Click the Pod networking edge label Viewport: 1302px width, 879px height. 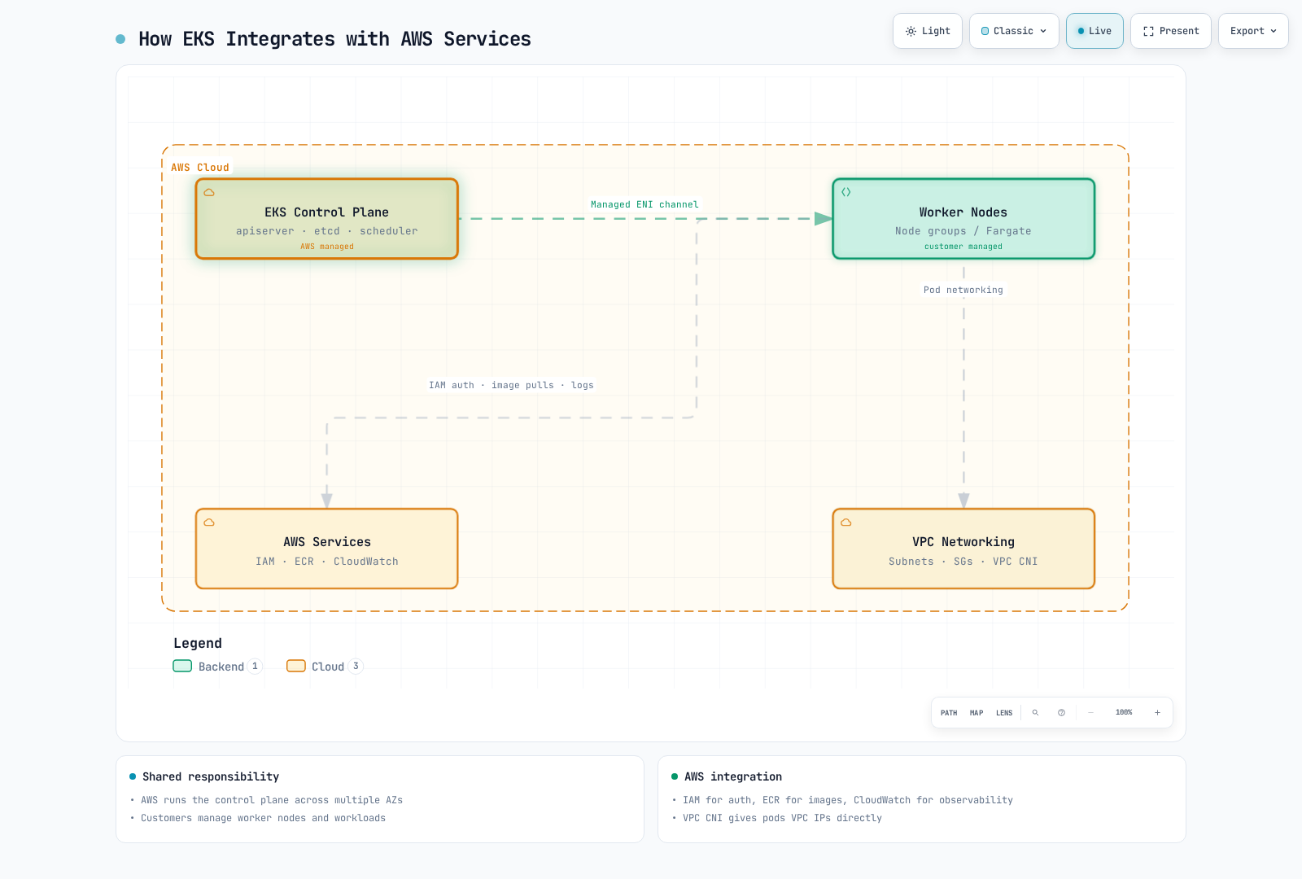point(963,290)
